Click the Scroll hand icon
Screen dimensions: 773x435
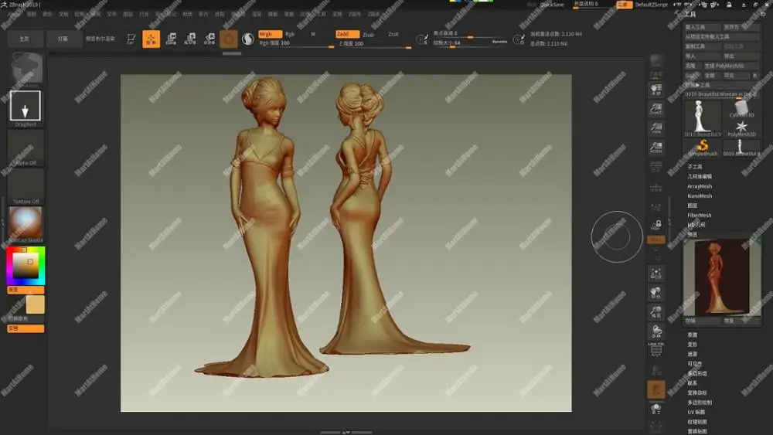pos(656,89)
